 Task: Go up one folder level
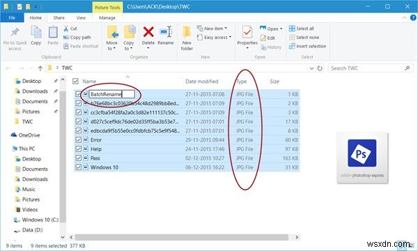(x=40, y=68)
